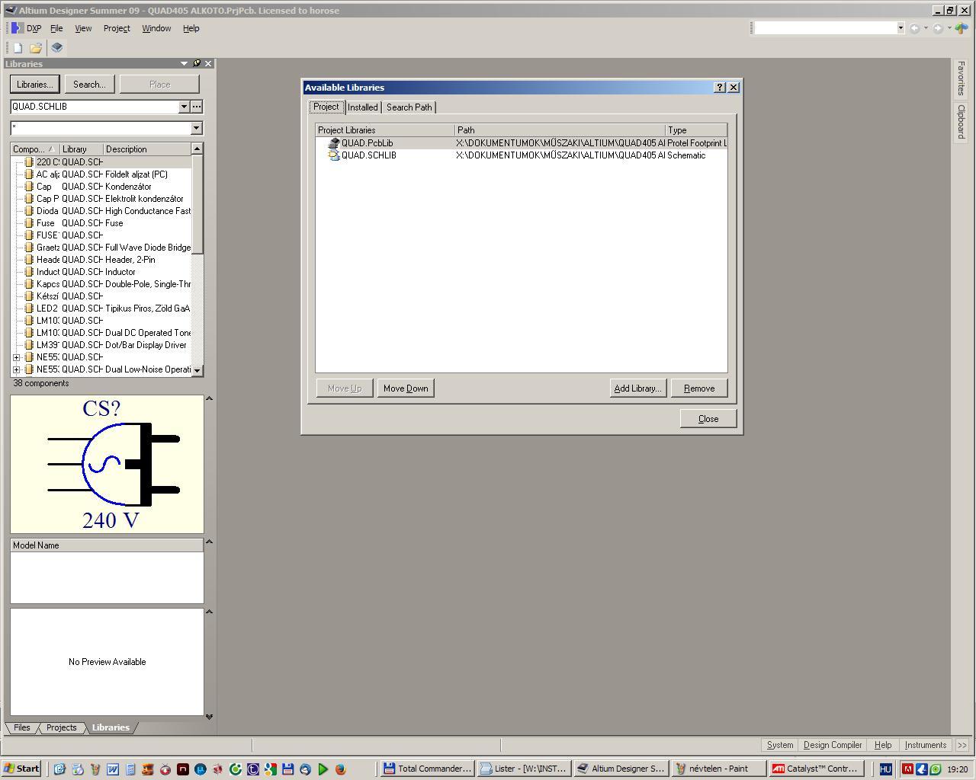Open the Project menu
976x780 pixels.
tap(117, 28)
